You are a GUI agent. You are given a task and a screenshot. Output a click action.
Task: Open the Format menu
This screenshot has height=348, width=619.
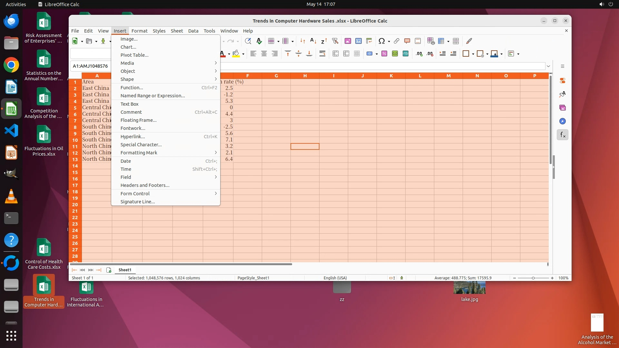[x=139, y=31]
